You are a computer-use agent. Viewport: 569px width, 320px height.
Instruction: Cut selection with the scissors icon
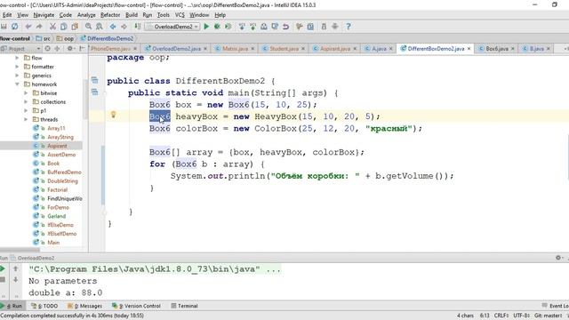(x=52, y=27)
